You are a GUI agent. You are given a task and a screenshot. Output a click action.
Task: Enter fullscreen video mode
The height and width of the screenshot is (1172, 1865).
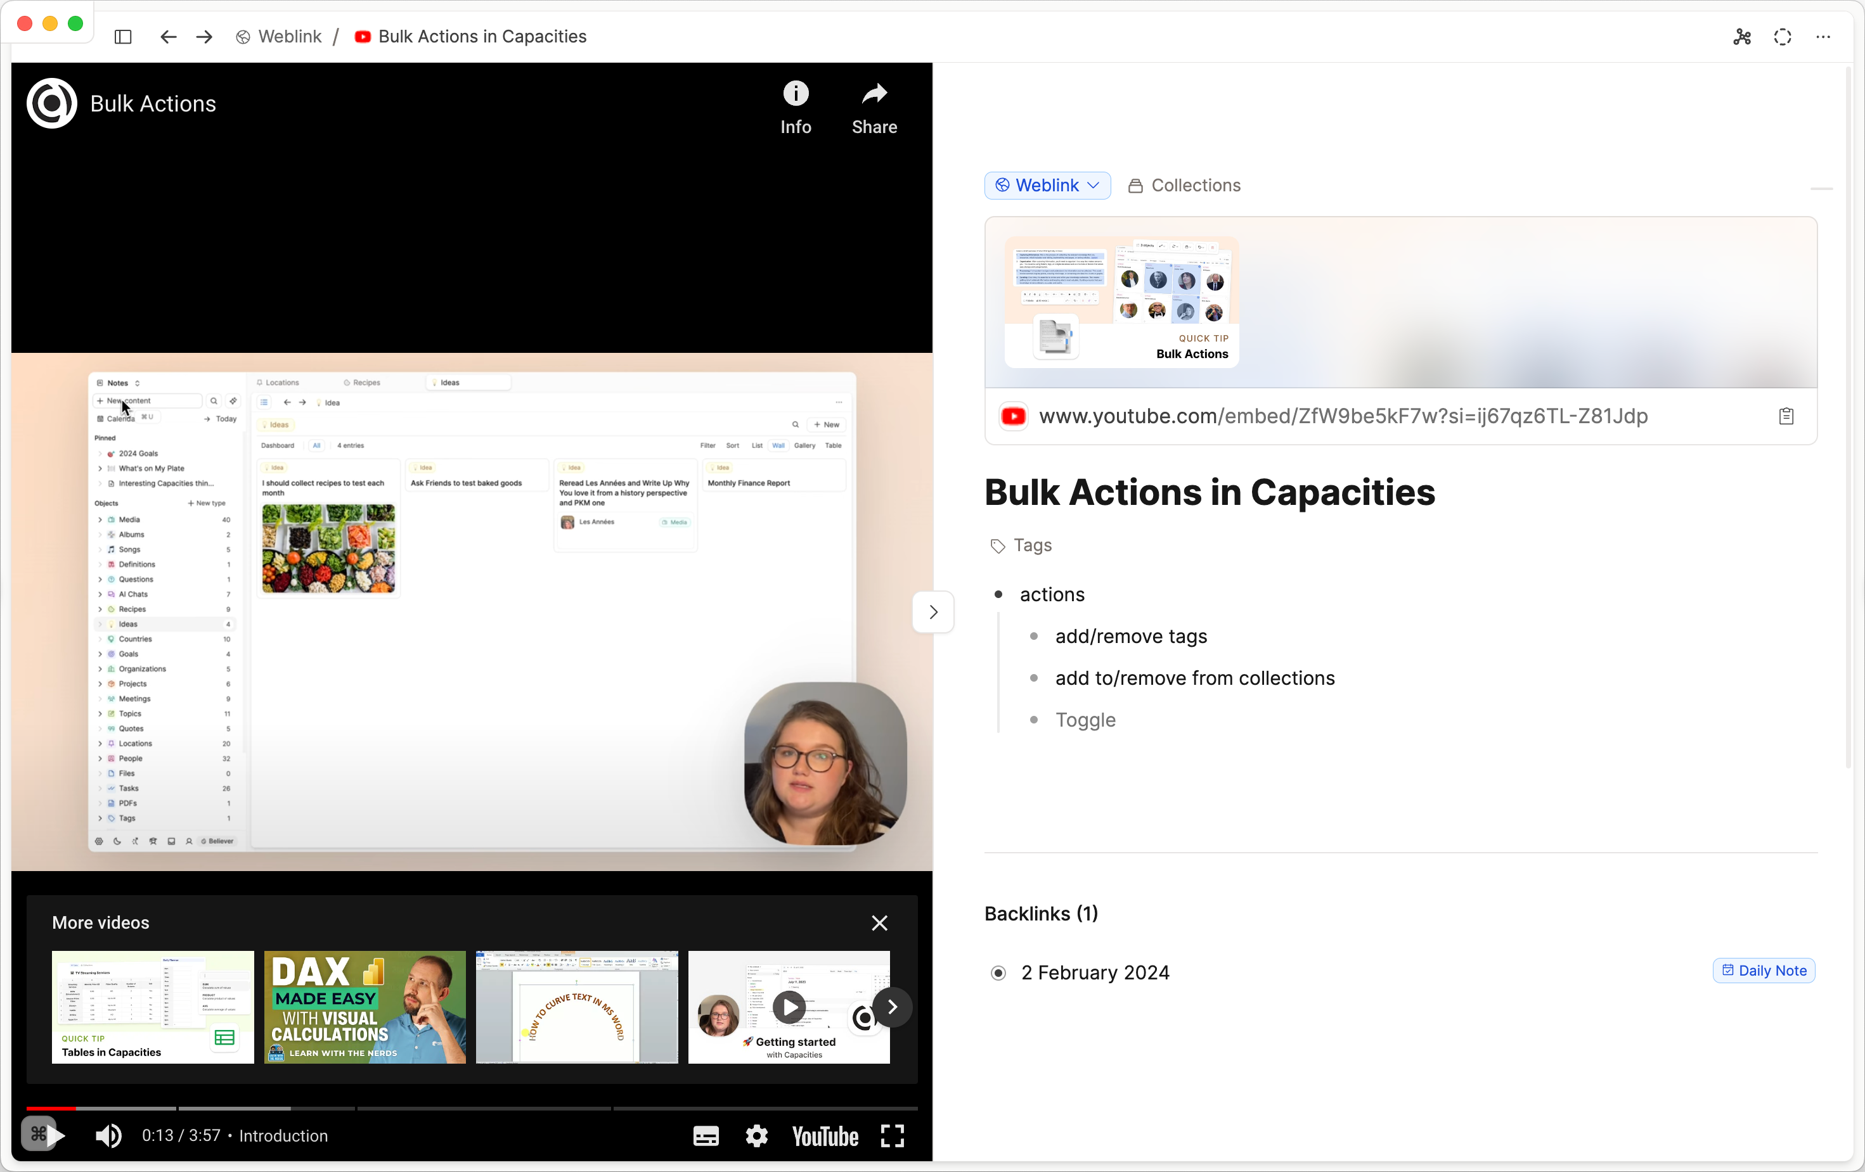[892, 1136]
